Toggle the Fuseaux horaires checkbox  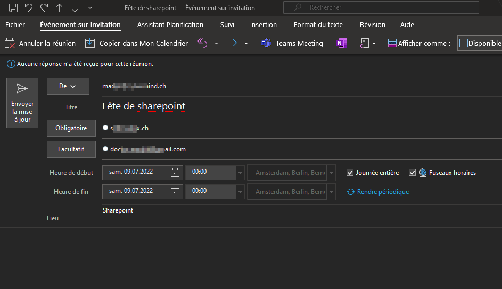click(412, 173)
